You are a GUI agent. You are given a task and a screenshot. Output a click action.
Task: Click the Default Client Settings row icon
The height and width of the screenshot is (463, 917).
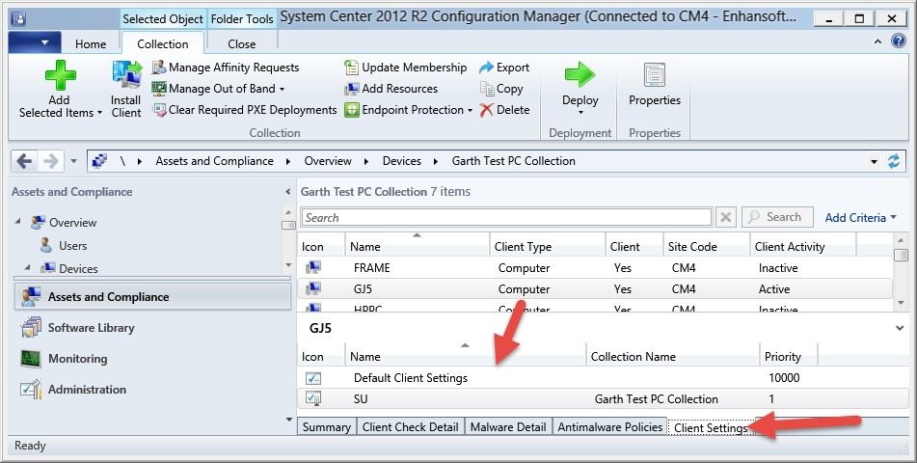[x=313, y=378]
